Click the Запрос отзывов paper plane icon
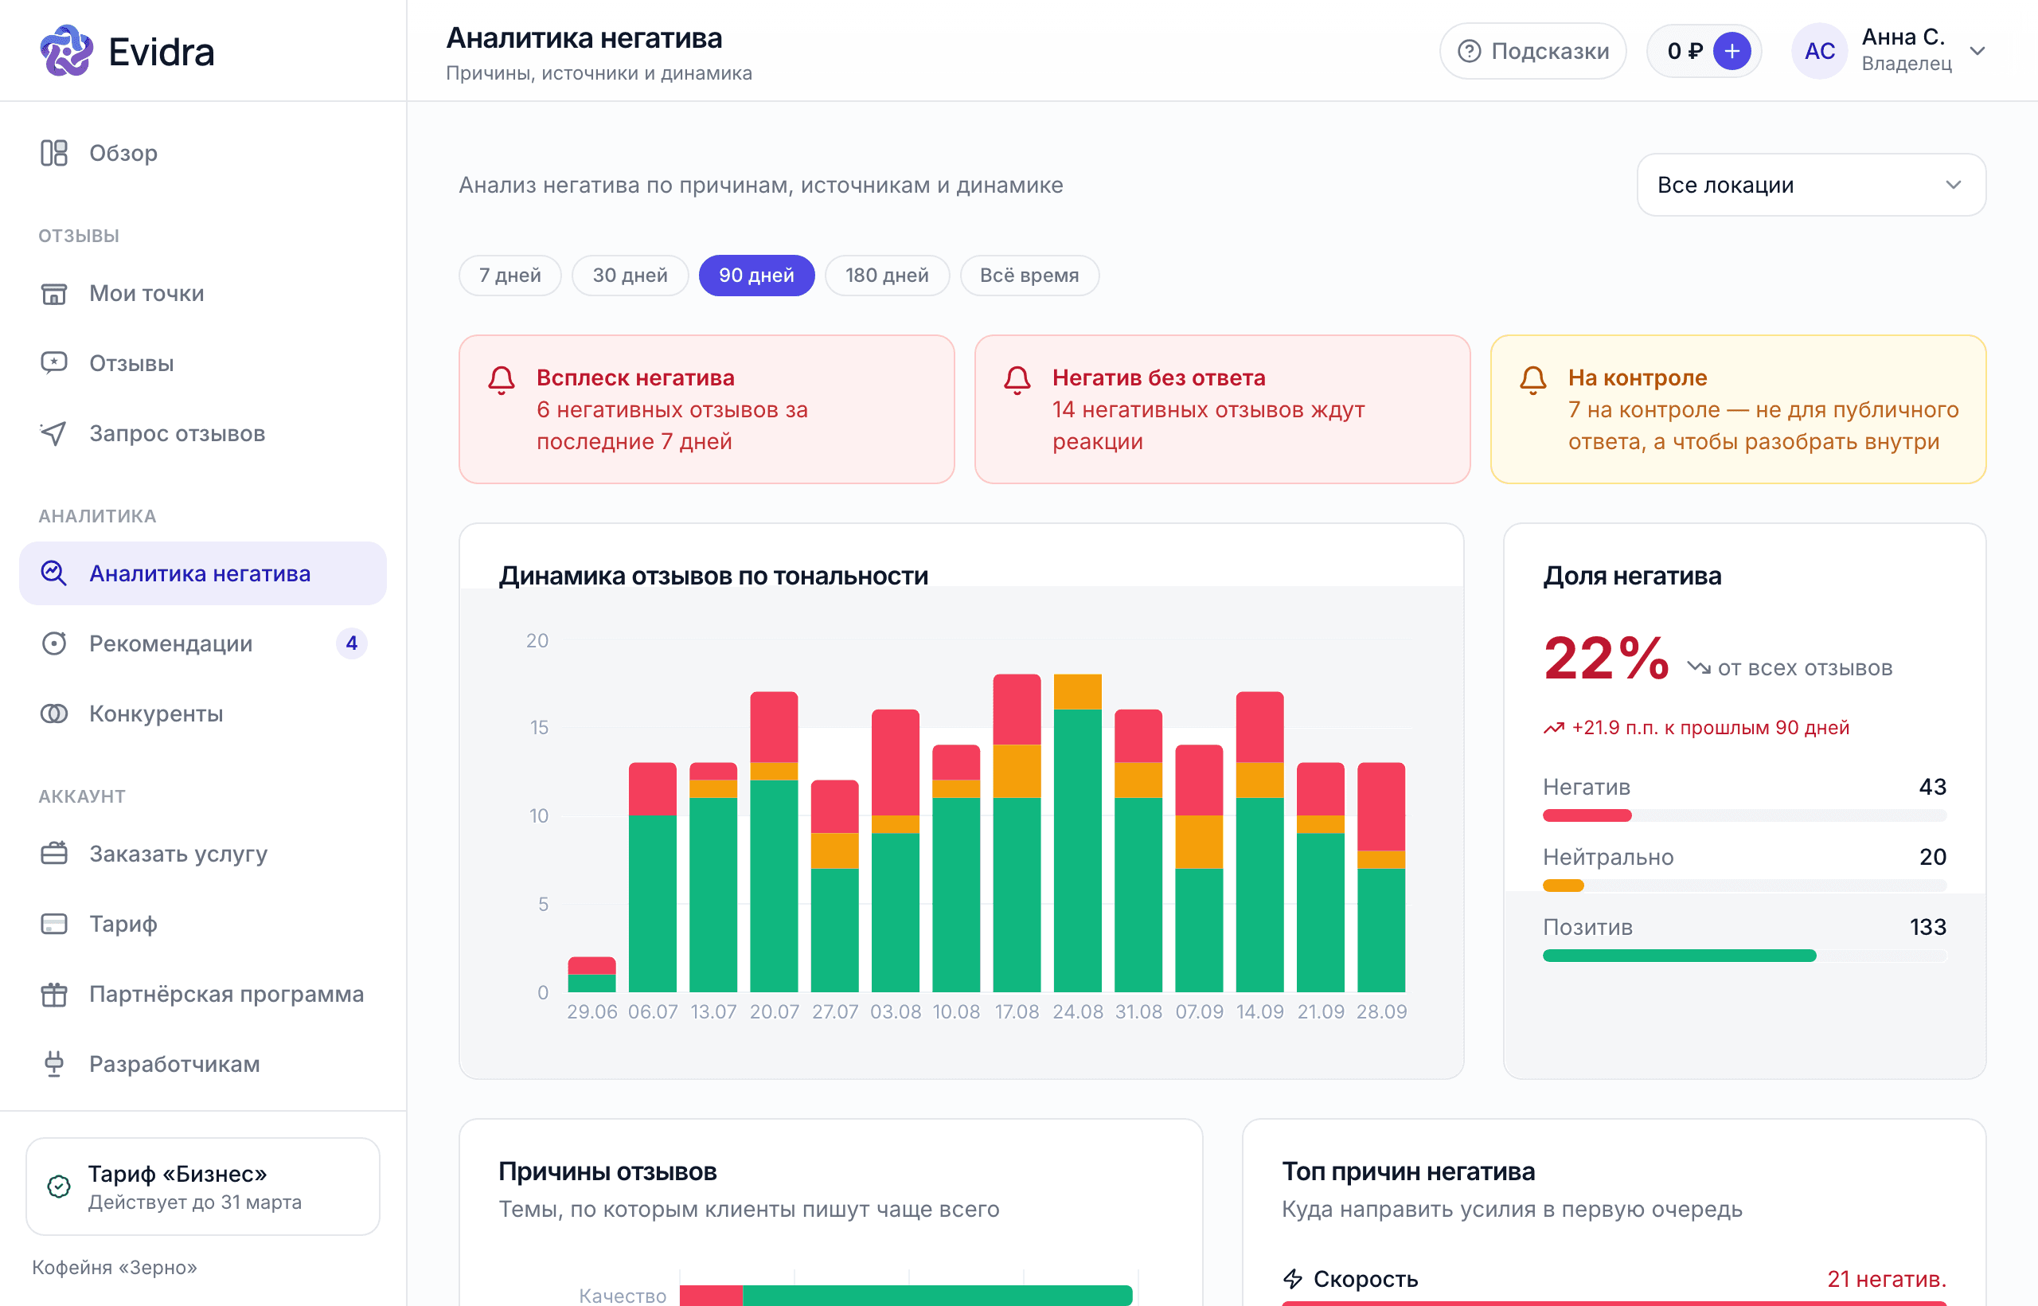This screenshot has width=2038, height=1306. click(x=54, y=433)
